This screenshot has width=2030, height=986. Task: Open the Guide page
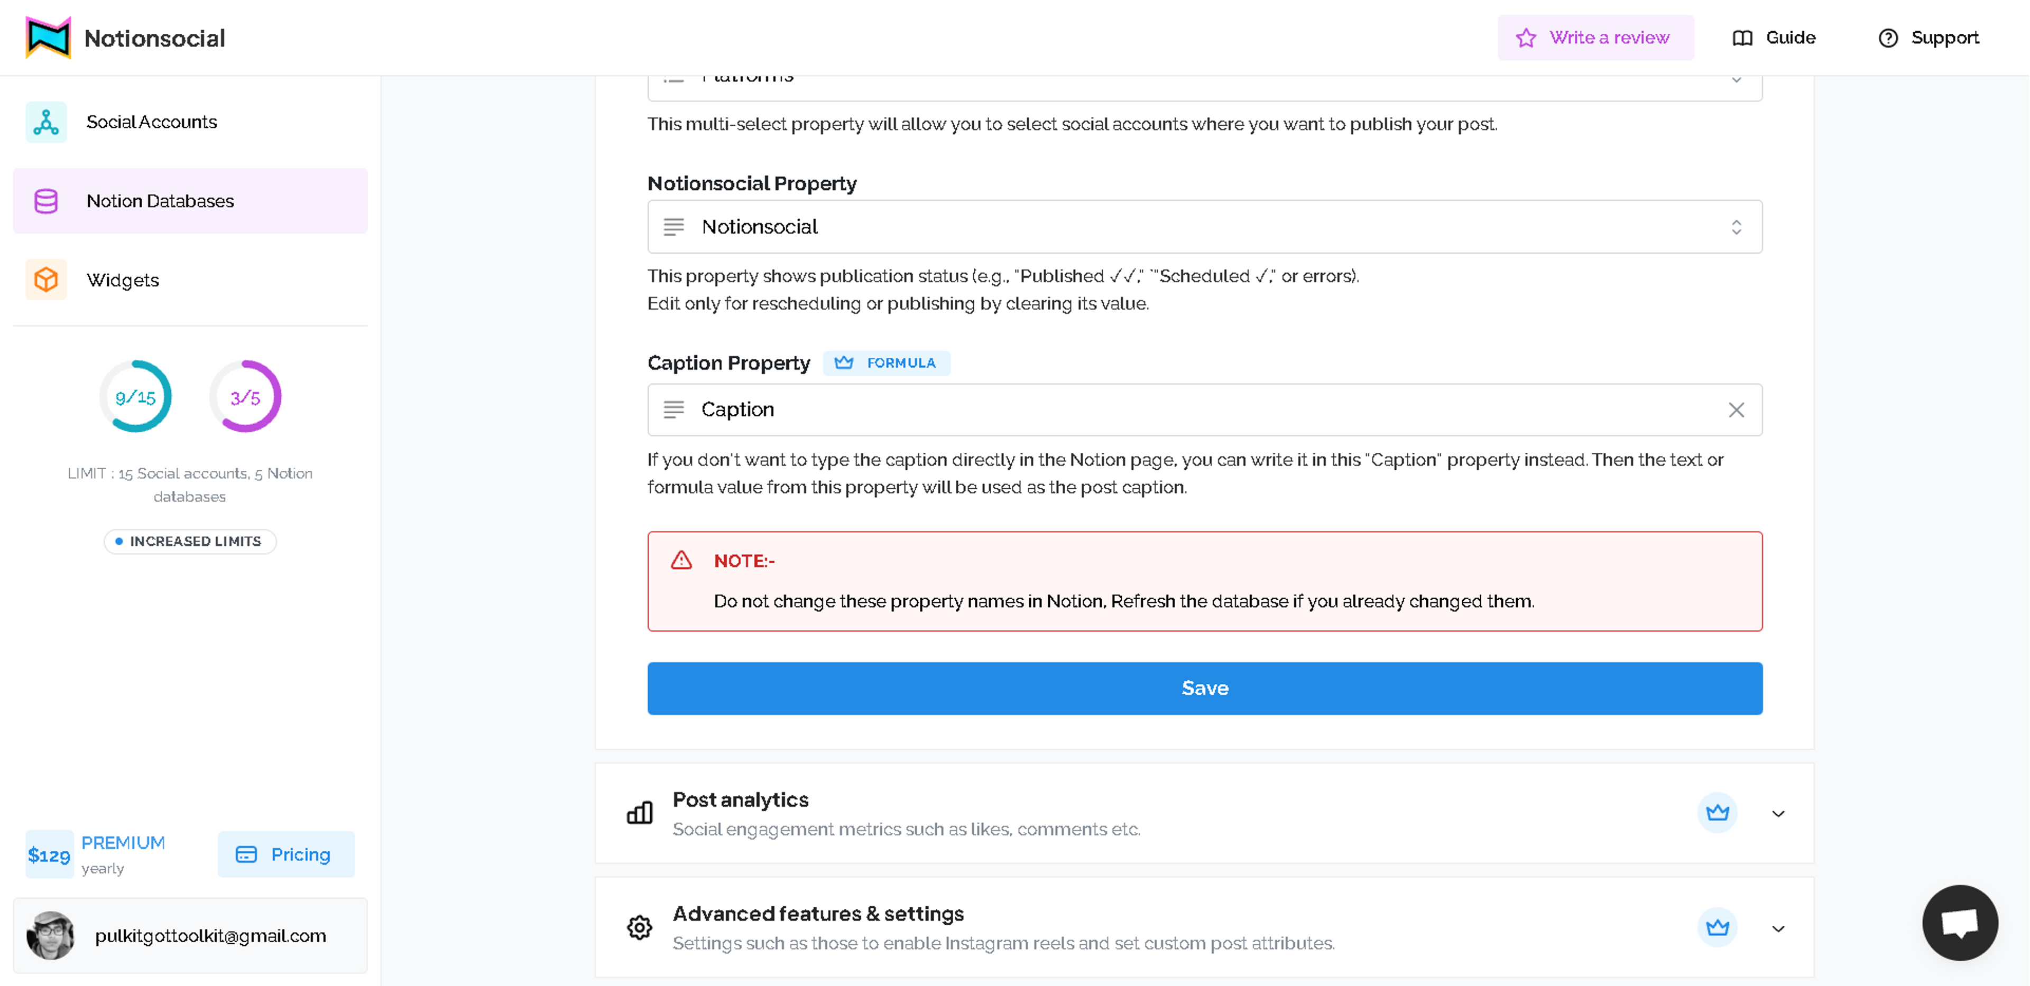tap(1774, 38)
